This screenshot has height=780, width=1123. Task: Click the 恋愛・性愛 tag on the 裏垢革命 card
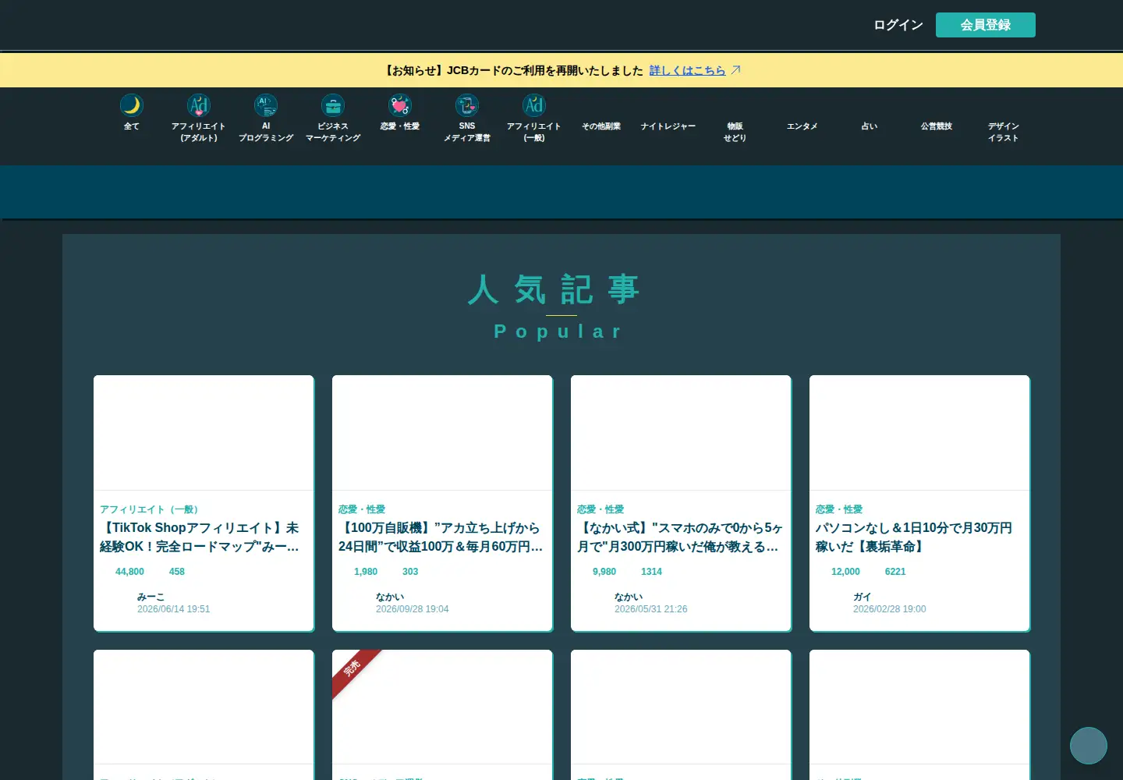pyautogui.click(x=839, y=509)
